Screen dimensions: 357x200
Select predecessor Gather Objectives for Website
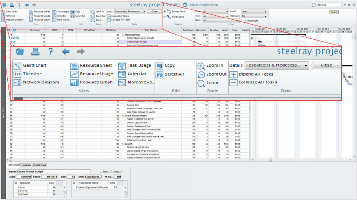click(95, 188)
